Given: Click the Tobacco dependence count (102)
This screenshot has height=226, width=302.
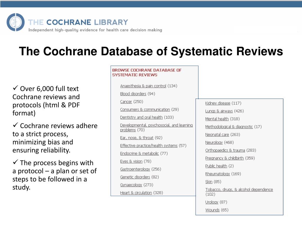Looking at the screenshot, I should pos(210,194).
